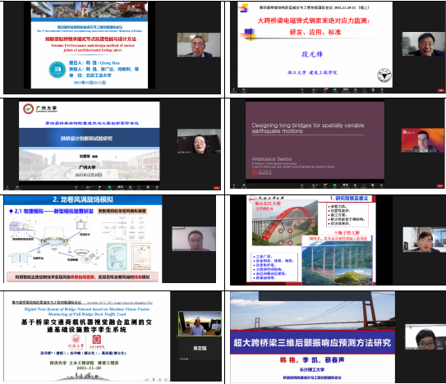Screen dimensions: 446x384
Task: Expand arrow beside Participants in Zhejiang University panel
Action: coord(320,89)
